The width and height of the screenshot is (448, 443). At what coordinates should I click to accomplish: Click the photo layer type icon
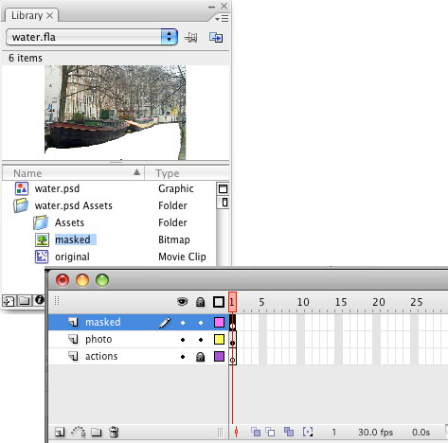pos(73,339)
